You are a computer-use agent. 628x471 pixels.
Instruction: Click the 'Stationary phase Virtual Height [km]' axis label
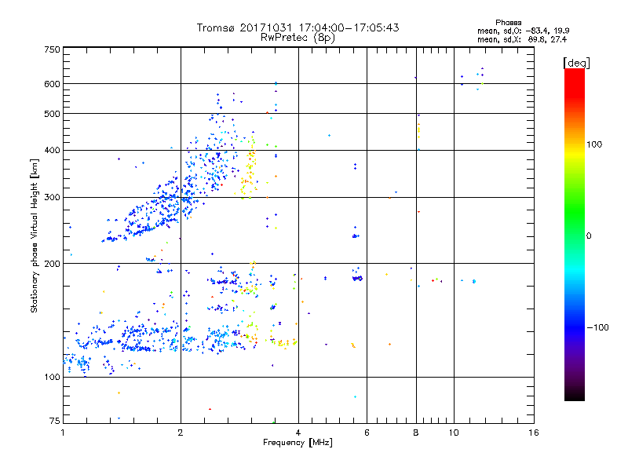[34, 235]
